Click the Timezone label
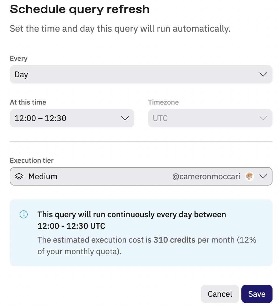280x306 pixels. click(163, 102)
